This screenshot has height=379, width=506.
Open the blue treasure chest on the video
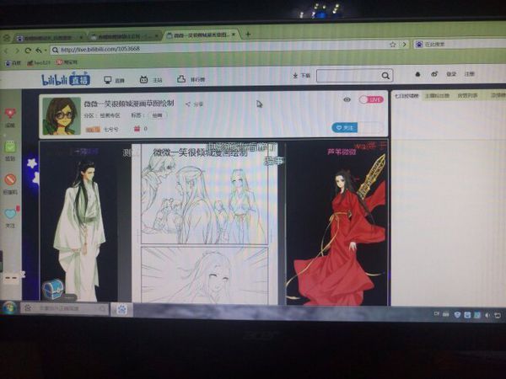pos(53,289)
